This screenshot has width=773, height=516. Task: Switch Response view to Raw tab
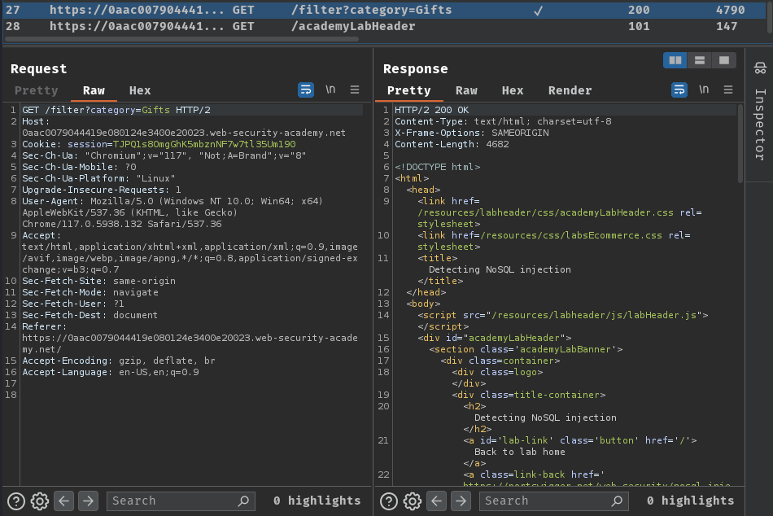[x=466, y=90]
